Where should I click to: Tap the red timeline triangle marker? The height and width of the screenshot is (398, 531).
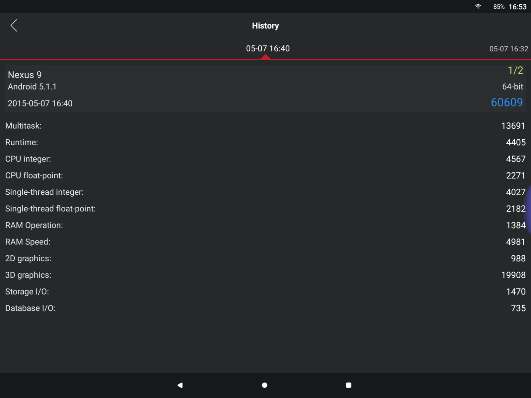265,57
